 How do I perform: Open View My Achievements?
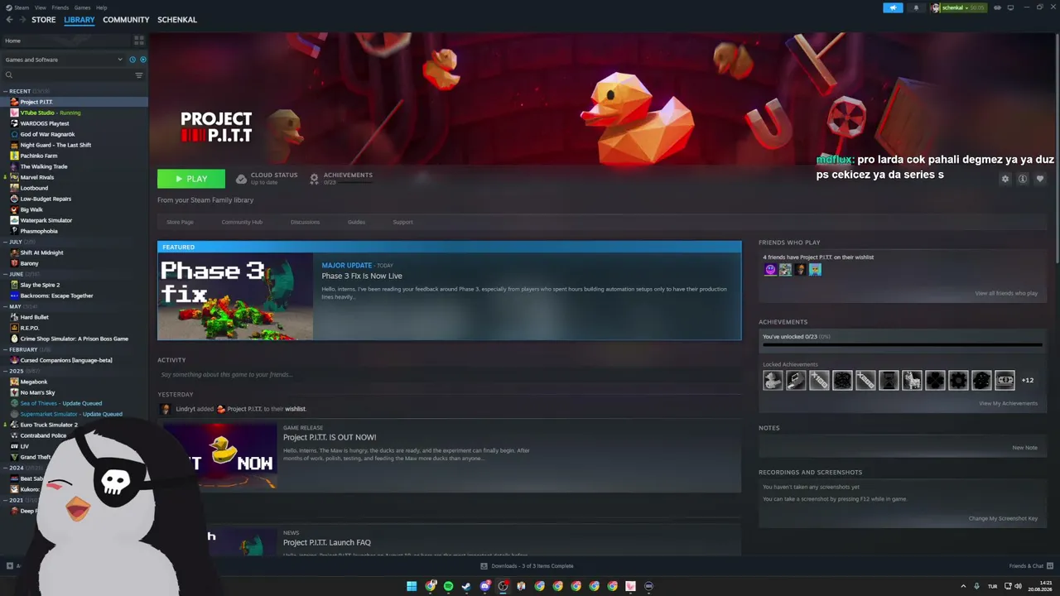[1008, 403]
